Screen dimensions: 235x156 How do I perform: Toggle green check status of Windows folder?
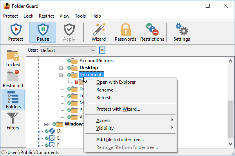tap(54, 124)
